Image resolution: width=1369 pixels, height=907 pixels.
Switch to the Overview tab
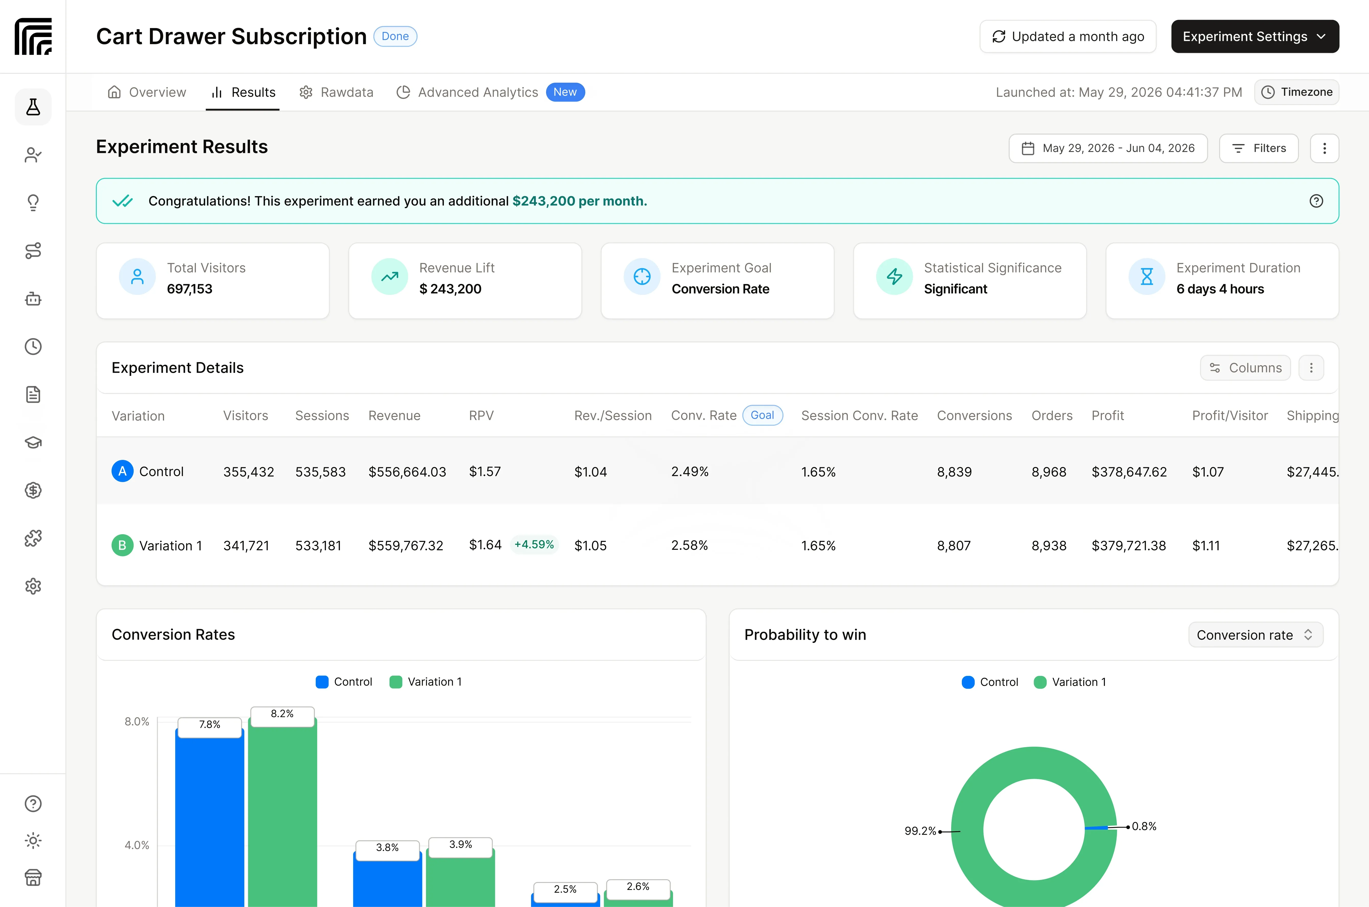pyautogui.click(x=147, y=92)
